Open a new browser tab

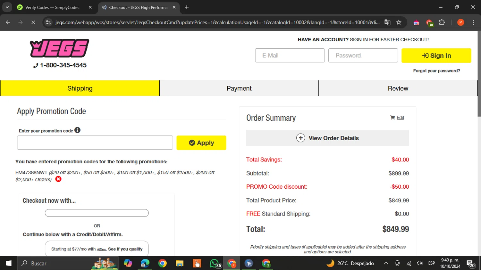[187, 7]
